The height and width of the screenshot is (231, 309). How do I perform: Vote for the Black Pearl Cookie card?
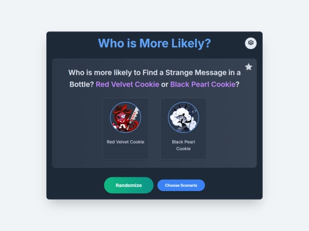(184, 128)
